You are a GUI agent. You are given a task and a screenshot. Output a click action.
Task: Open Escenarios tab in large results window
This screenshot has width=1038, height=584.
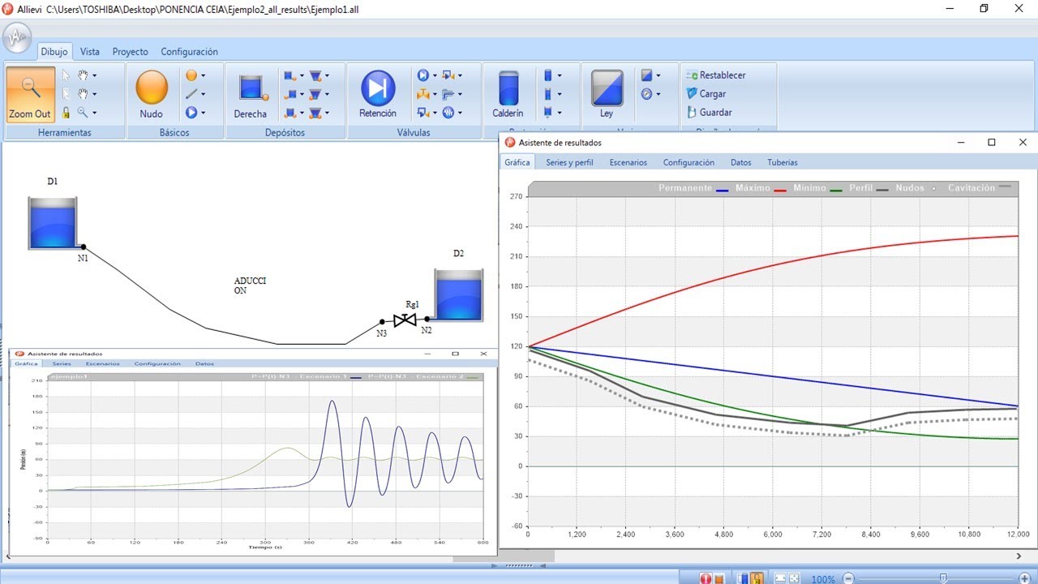(628, 162)
